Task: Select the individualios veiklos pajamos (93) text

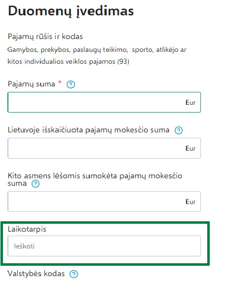Action: coord(77,61)
